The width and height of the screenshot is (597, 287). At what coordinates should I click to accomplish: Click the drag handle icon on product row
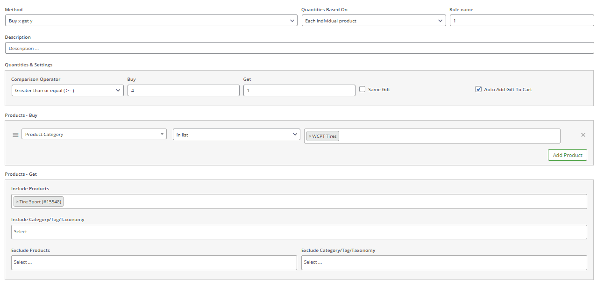(x=15, y=135)
